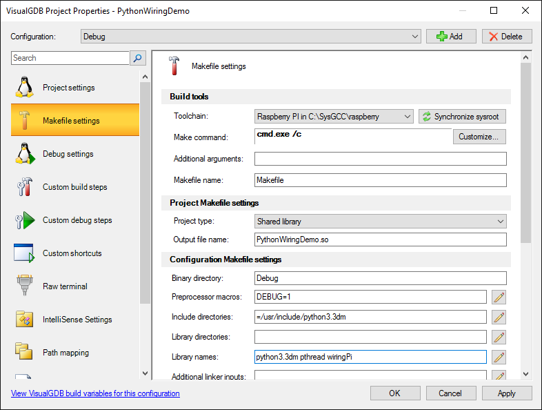
Task: Click the Debug settings penguin icon
Action: (x=25, y=154)
